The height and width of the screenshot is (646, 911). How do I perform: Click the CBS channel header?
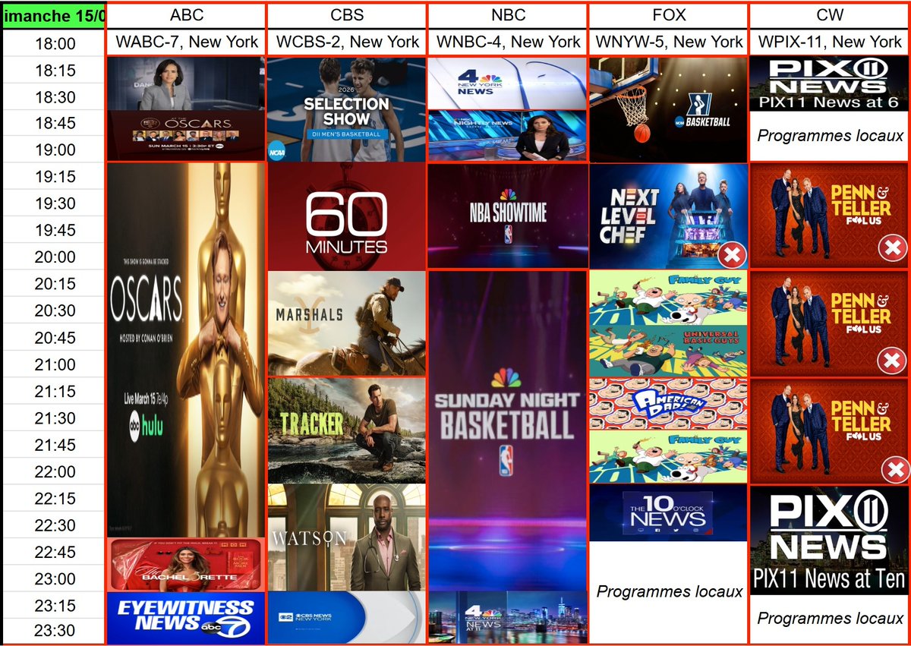(347, 15)
